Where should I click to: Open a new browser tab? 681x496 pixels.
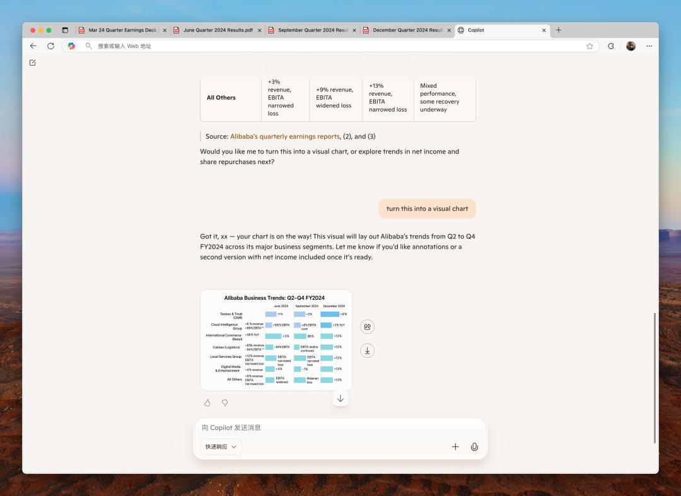click(x=559, y=30)
